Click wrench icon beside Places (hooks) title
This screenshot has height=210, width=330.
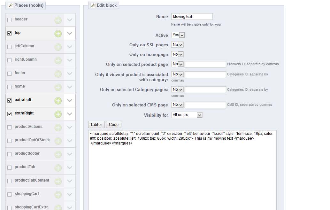point(11,5)
